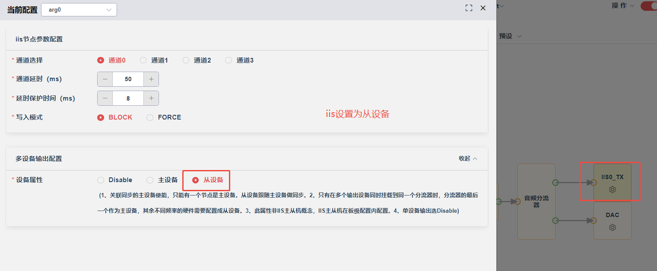Select the 音频分流器 node
This screenshot has height=271, width=657.
(x=536, y=202)
